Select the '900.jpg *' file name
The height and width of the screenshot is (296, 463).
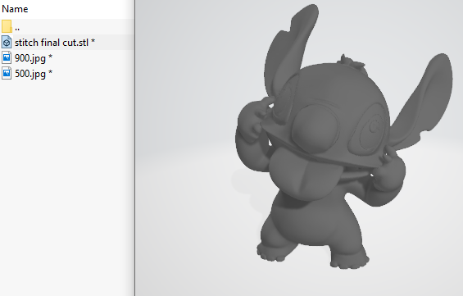[x=34, y=58]
